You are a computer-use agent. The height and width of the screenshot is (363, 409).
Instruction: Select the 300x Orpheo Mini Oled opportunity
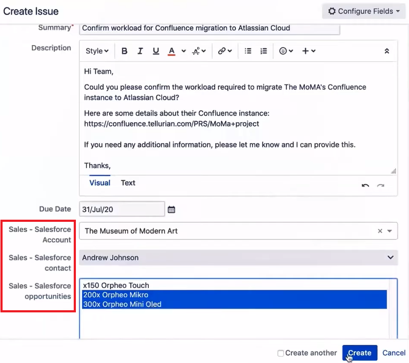point(234,304)
